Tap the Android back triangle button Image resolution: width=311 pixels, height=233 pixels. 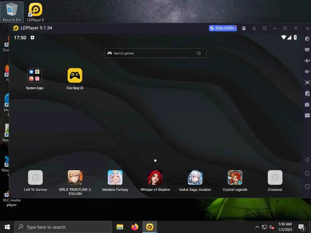coord(307,160)
